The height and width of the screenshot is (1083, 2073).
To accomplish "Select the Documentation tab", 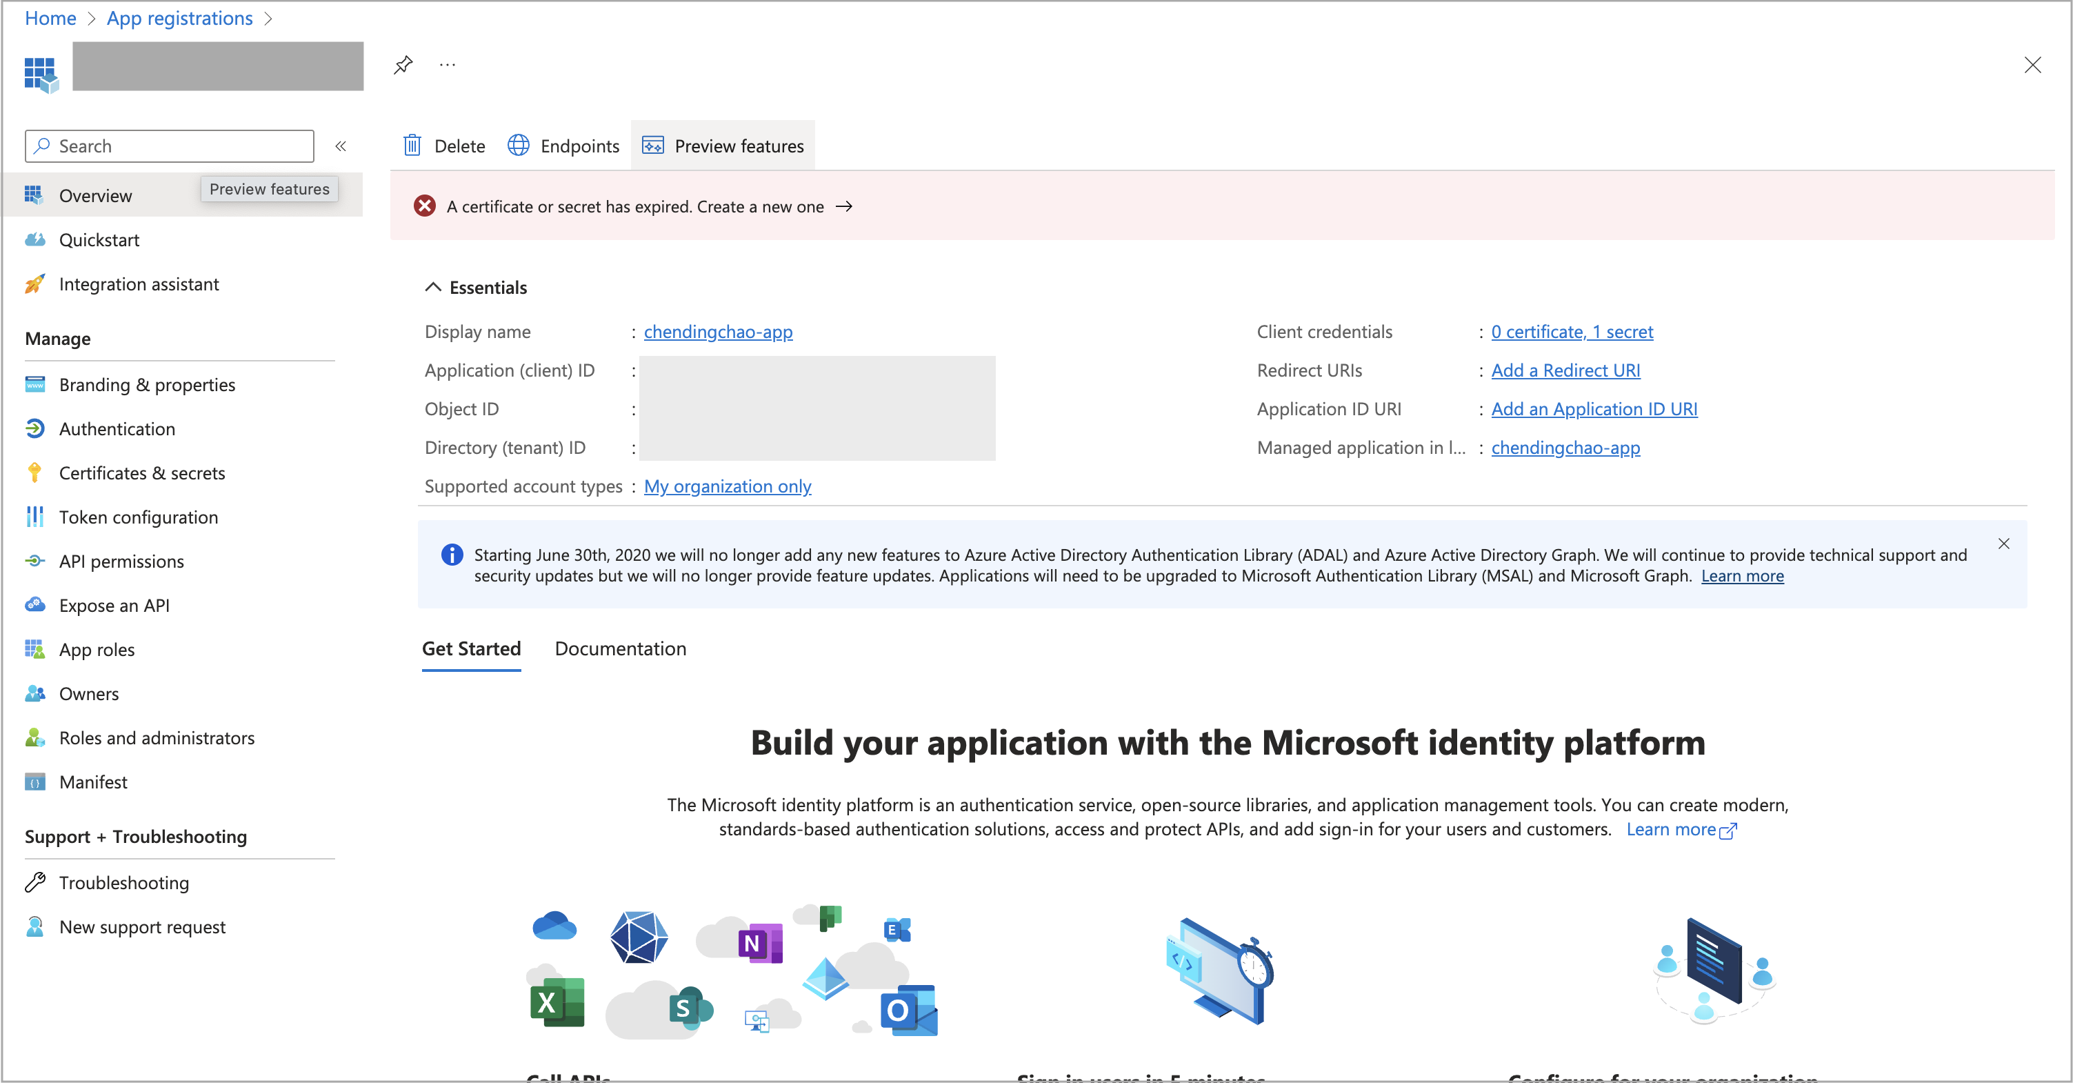I will pyautogui.click(x=620, y=648).
